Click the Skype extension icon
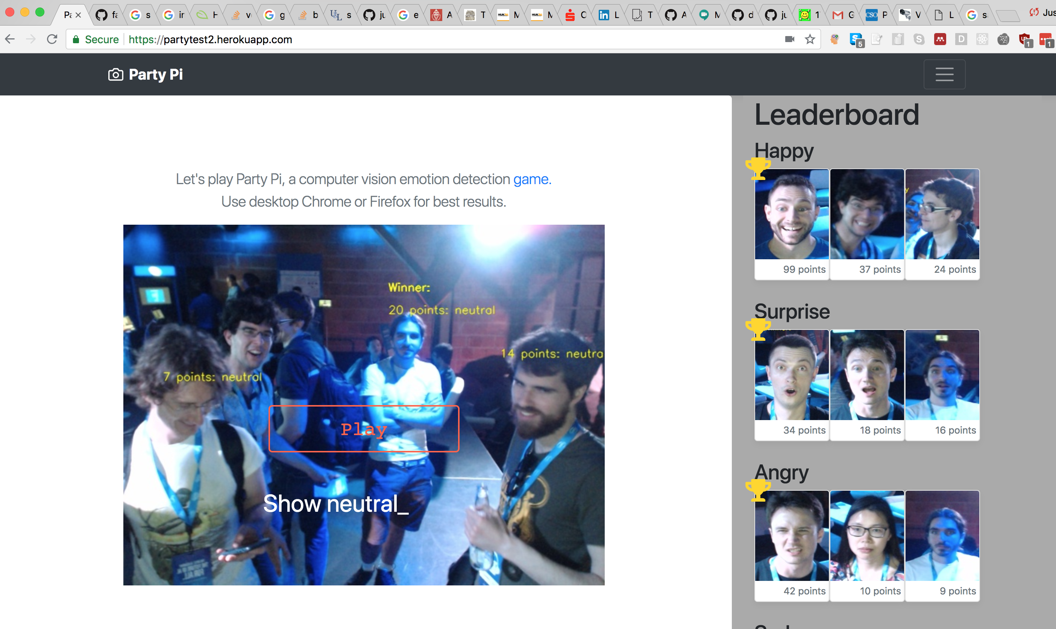This screenshot has width=1056, height=629. pyautogui.click(x=919, y=39)
